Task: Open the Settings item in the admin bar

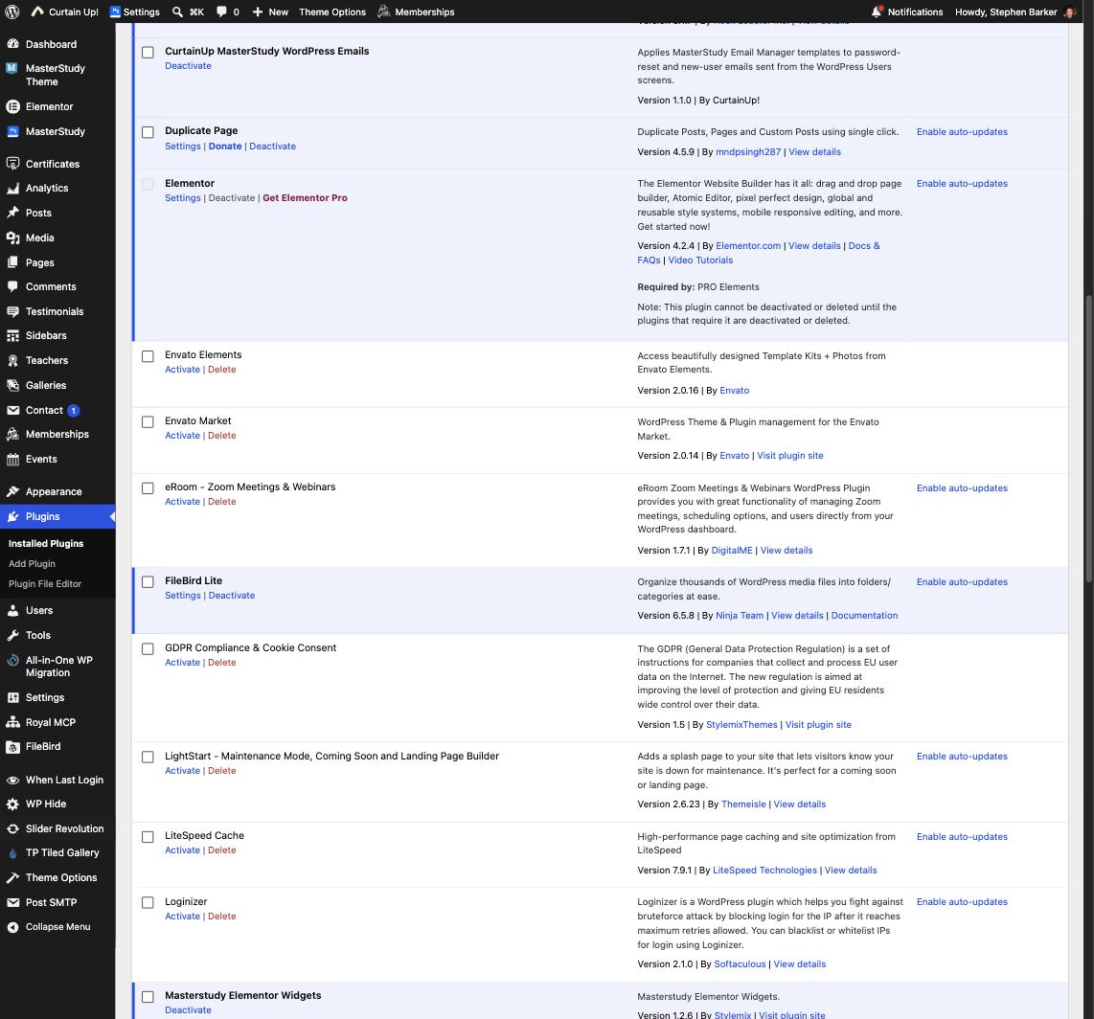Action: (x=135, y=11)
